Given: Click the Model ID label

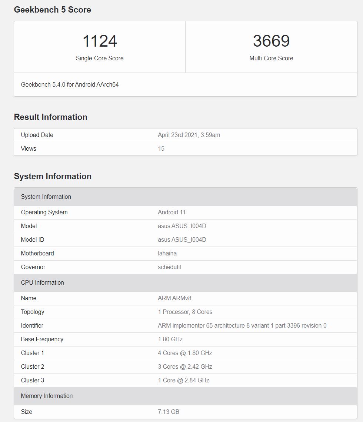Looking at the screenshot, I should point(33,240).
